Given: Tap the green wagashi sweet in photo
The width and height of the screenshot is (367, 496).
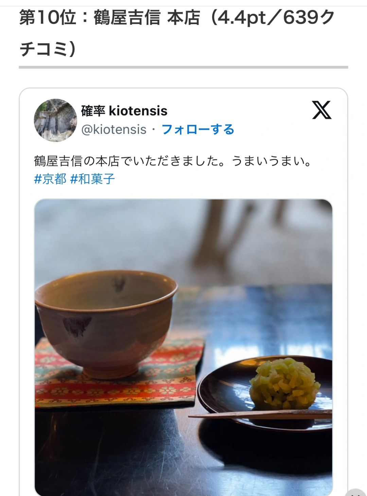Looking at the screenshot, I should (285, 383).
